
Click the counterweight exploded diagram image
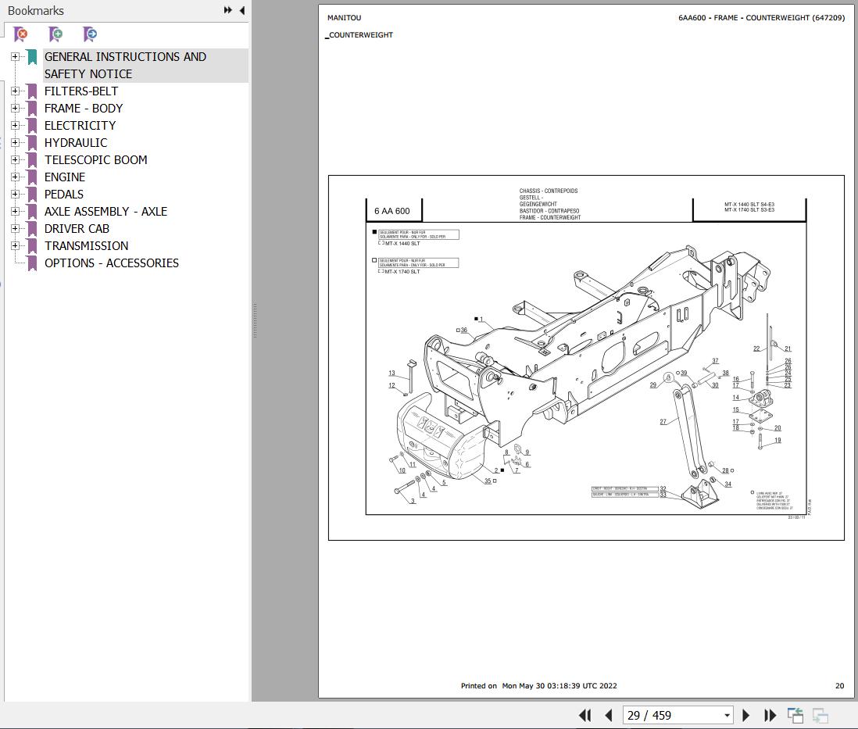click(586, 358)
